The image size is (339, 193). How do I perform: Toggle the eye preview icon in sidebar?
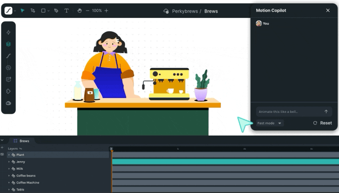click(x=8, y=103)
